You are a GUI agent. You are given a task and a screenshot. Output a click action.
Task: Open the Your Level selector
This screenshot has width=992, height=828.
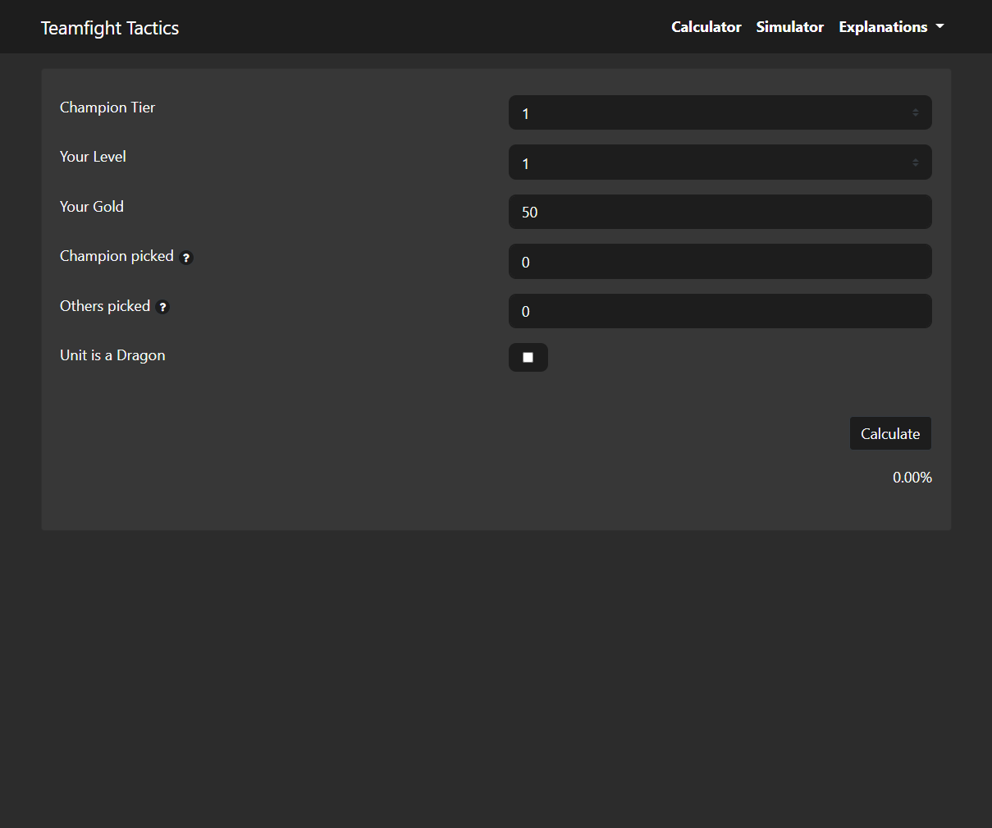[x=720, y=162]
